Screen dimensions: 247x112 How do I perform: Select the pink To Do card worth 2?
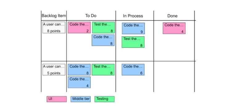tap(79, 27)
